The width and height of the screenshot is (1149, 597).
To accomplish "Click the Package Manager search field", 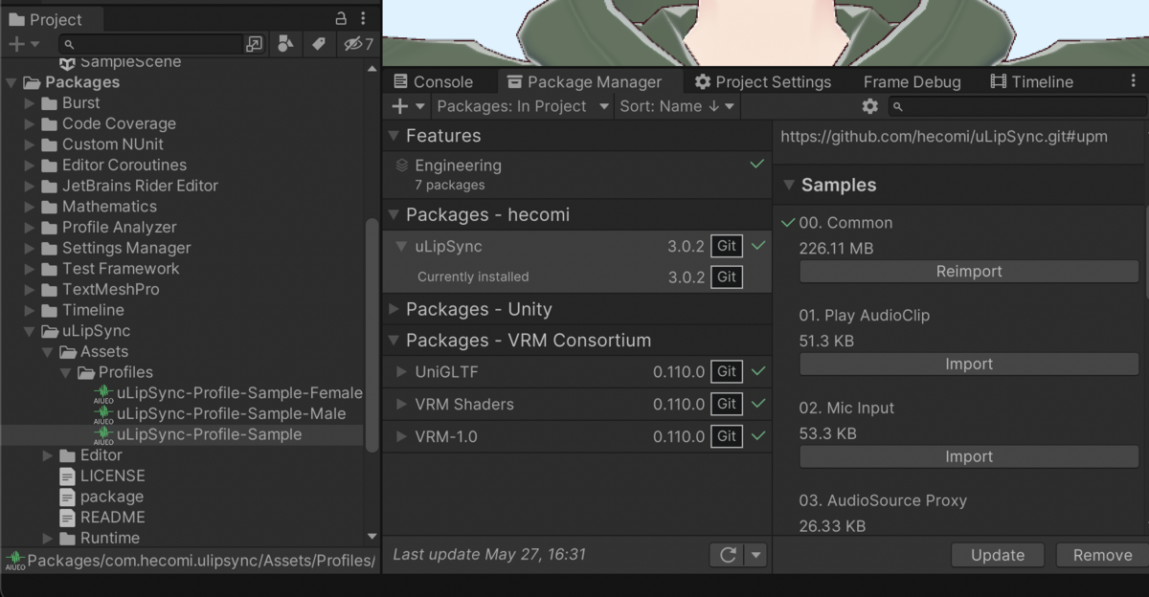I will tap(1017, 106).
